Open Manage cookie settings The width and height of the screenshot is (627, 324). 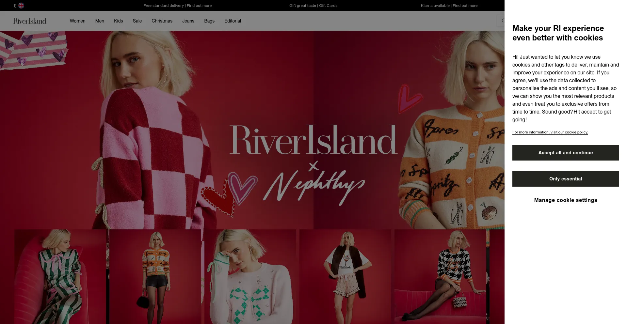566,200
